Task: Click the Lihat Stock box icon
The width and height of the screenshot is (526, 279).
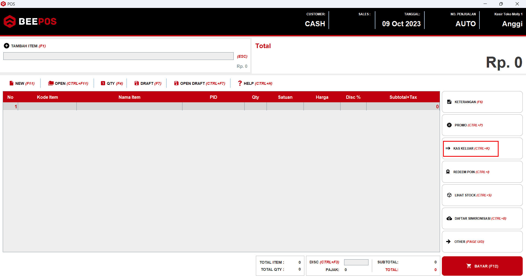Action: coord(449,195)
